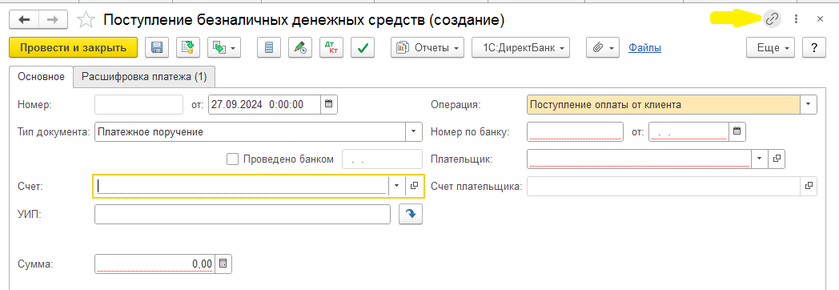Open the Плательщик dropdown arrow
Image resolution: width=839 pixels, height=290 pixels.
coord(760,159)
